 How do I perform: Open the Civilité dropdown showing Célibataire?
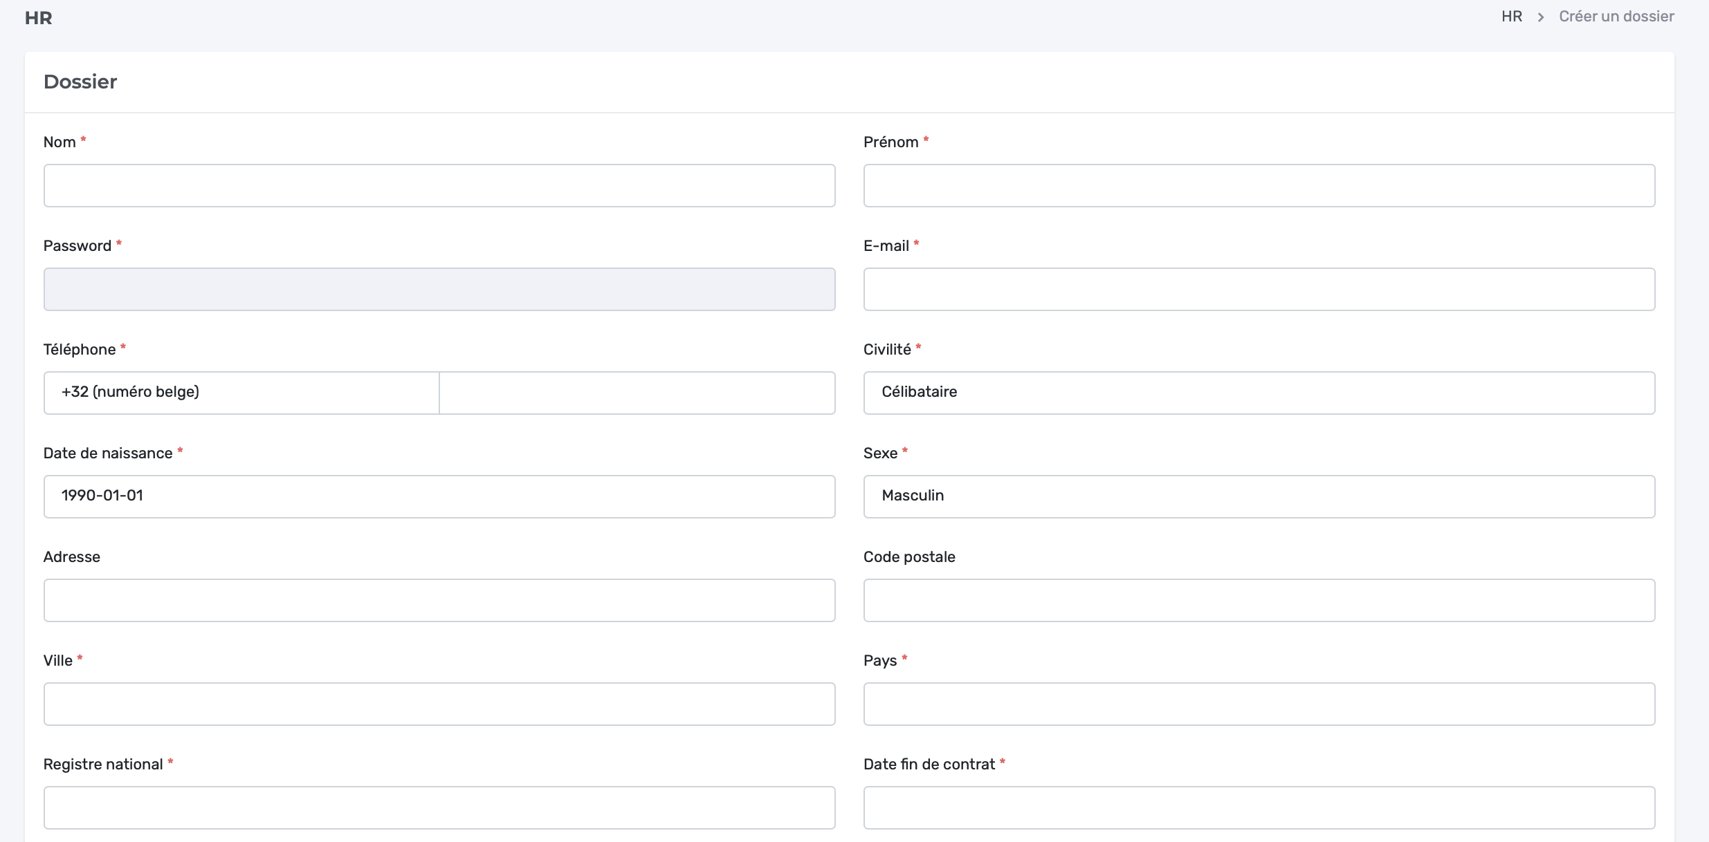1259,393
